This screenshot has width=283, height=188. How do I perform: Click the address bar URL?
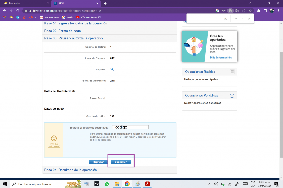pyautogui.click(x=65, y=11)
